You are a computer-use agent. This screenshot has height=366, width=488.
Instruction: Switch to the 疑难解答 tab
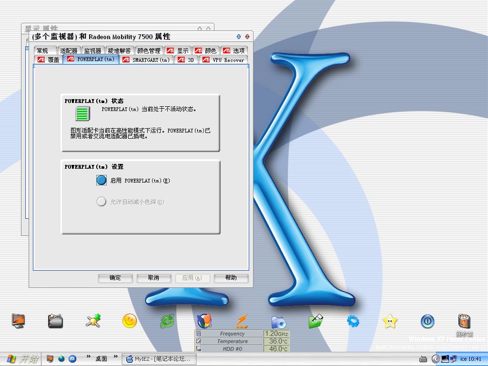tap(119, 51)
